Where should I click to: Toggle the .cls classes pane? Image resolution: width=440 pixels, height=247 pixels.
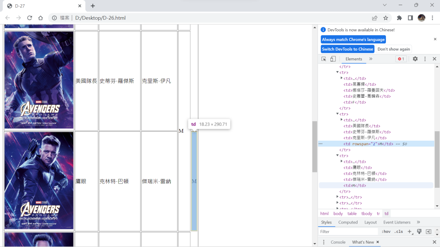[x=399, y=232]
